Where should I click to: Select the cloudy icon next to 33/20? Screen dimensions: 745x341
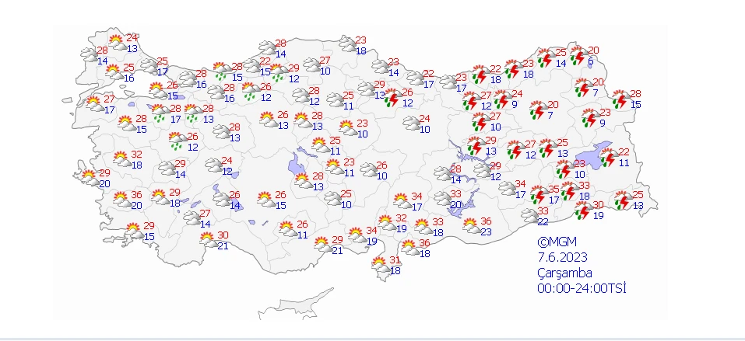pos(442,199)
